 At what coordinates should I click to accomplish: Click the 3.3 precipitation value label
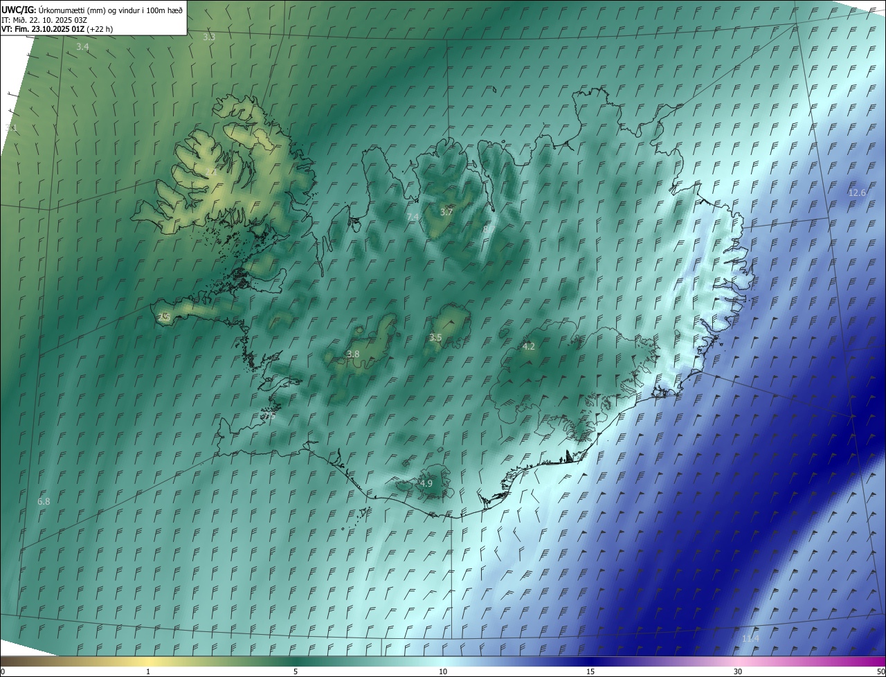209,37
